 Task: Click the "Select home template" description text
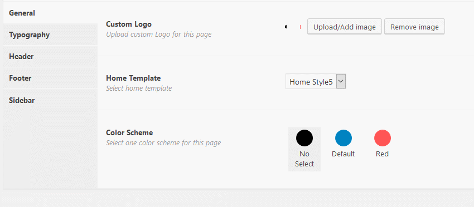point(139,88)
